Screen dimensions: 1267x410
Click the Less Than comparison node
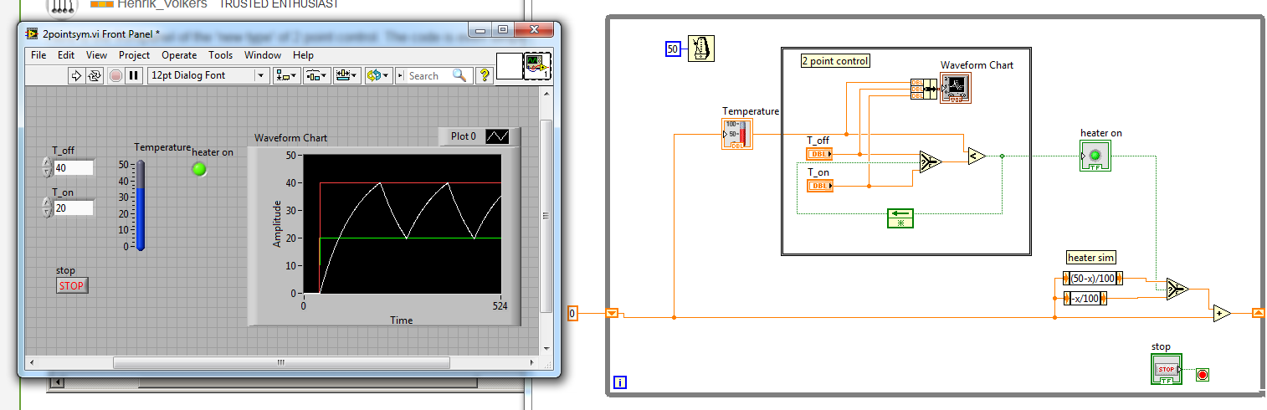pos(976,155)
